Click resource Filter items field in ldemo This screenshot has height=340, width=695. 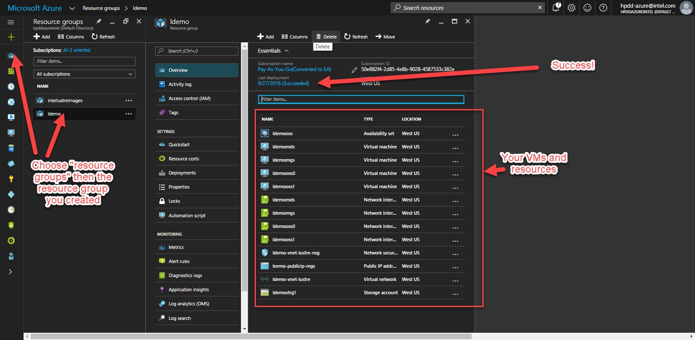[x=361, y=99]
